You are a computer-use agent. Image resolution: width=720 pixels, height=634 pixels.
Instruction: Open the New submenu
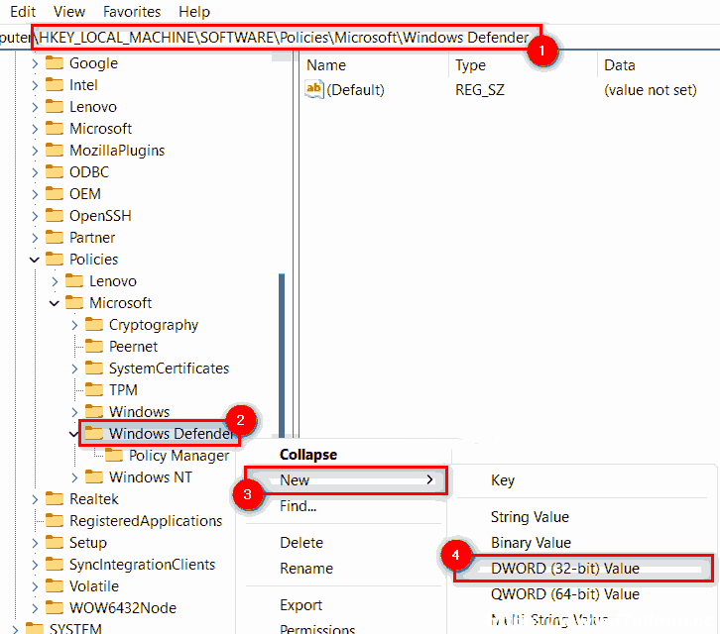346,480
